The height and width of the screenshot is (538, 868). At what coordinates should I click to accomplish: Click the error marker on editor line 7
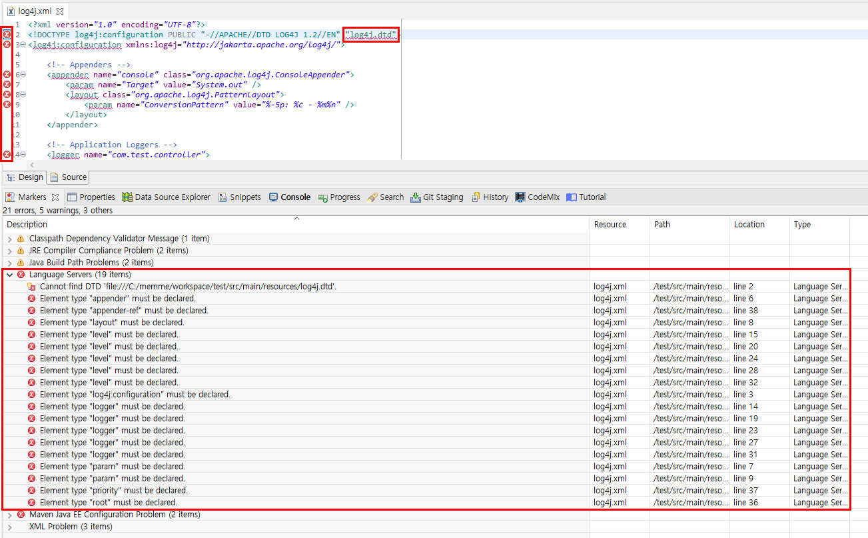point(7,85)
